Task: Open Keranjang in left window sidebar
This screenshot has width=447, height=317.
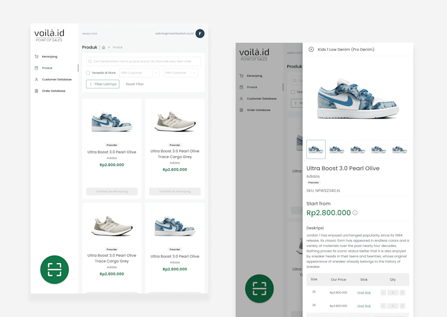Action: point(50,57)
